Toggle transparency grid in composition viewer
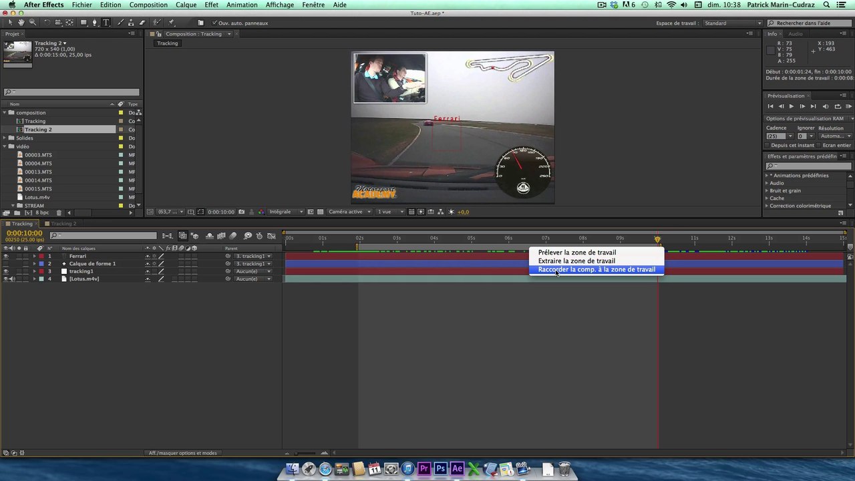The image size is (855, 481). 321,212
